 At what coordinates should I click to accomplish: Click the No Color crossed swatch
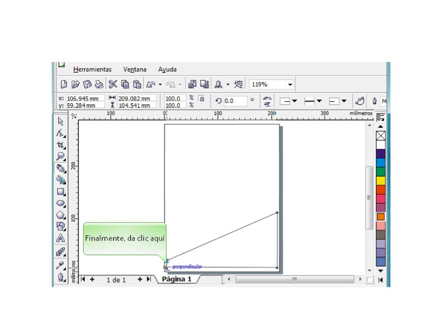[x=381, y=136]
